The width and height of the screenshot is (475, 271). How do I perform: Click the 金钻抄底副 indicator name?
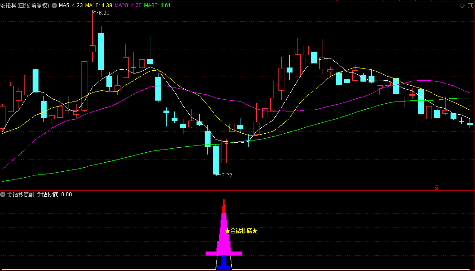coord(20,194)
